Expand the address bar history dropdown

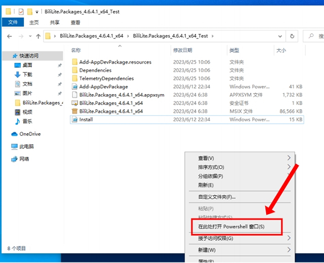tap(280, 36)
